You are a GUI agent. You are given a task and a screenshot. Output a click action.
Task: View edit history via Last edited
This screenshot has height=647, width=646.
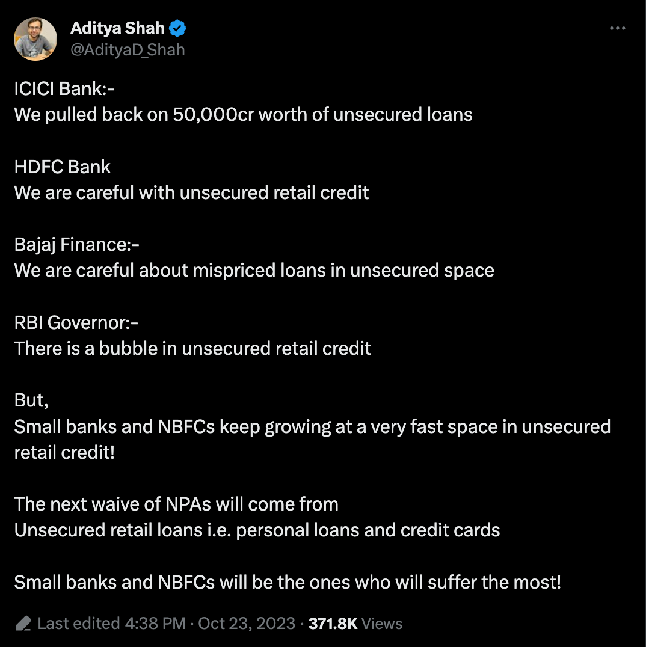(79, 624)
